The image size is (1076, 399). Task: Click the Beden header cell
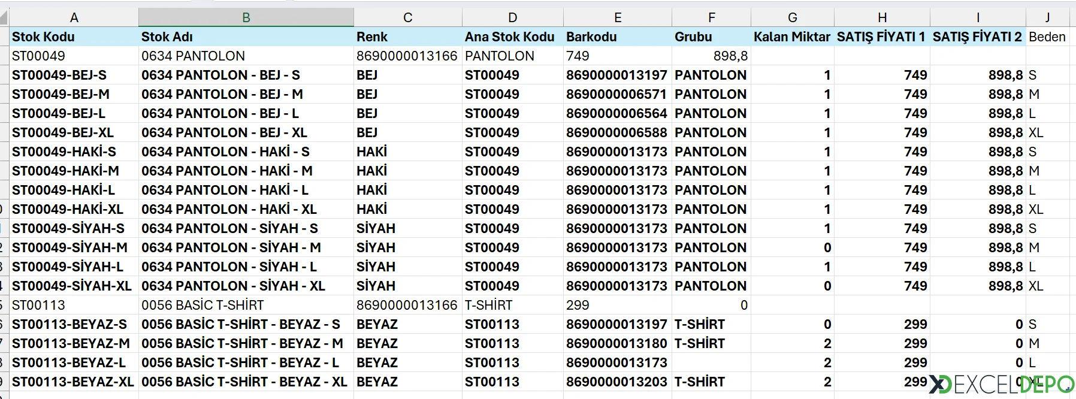click(x=1047, y=37)
